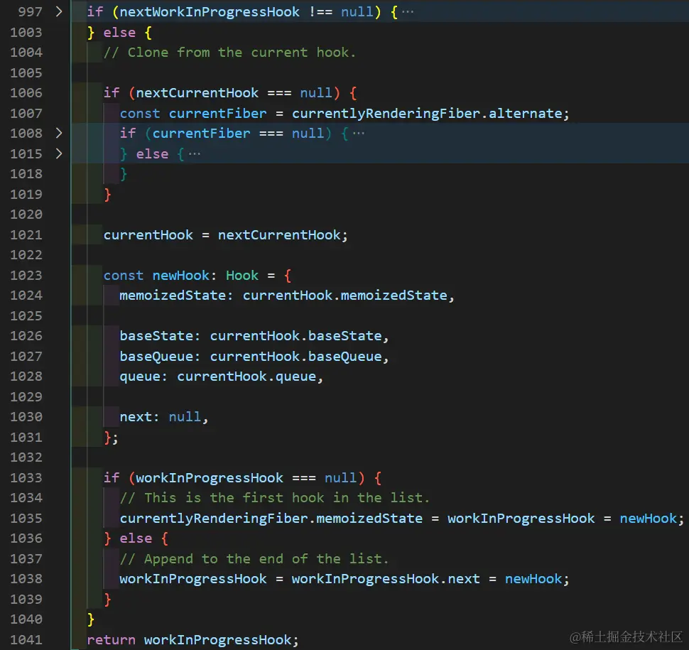Click line number 1033
This screenshot has height=650, width=689.
coord(26,477)
